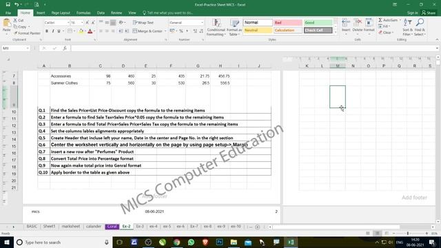Open Find & Select menu
Screen dimensions: 441x248
tap(420, 28)
